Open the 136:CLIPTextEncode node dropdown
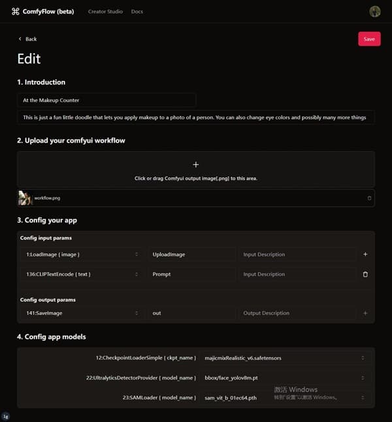The width and height of the screenshot is (392, 422). coord(82,274)
